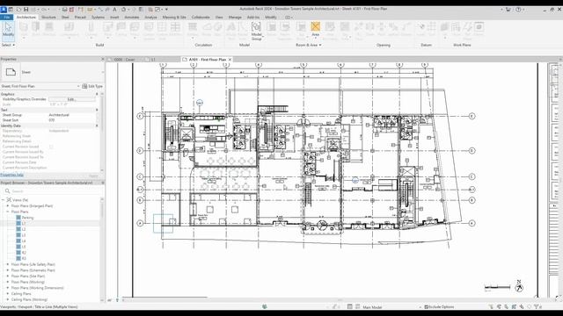Toggle the Exclude Options checkbox

(x=426, y=307)
